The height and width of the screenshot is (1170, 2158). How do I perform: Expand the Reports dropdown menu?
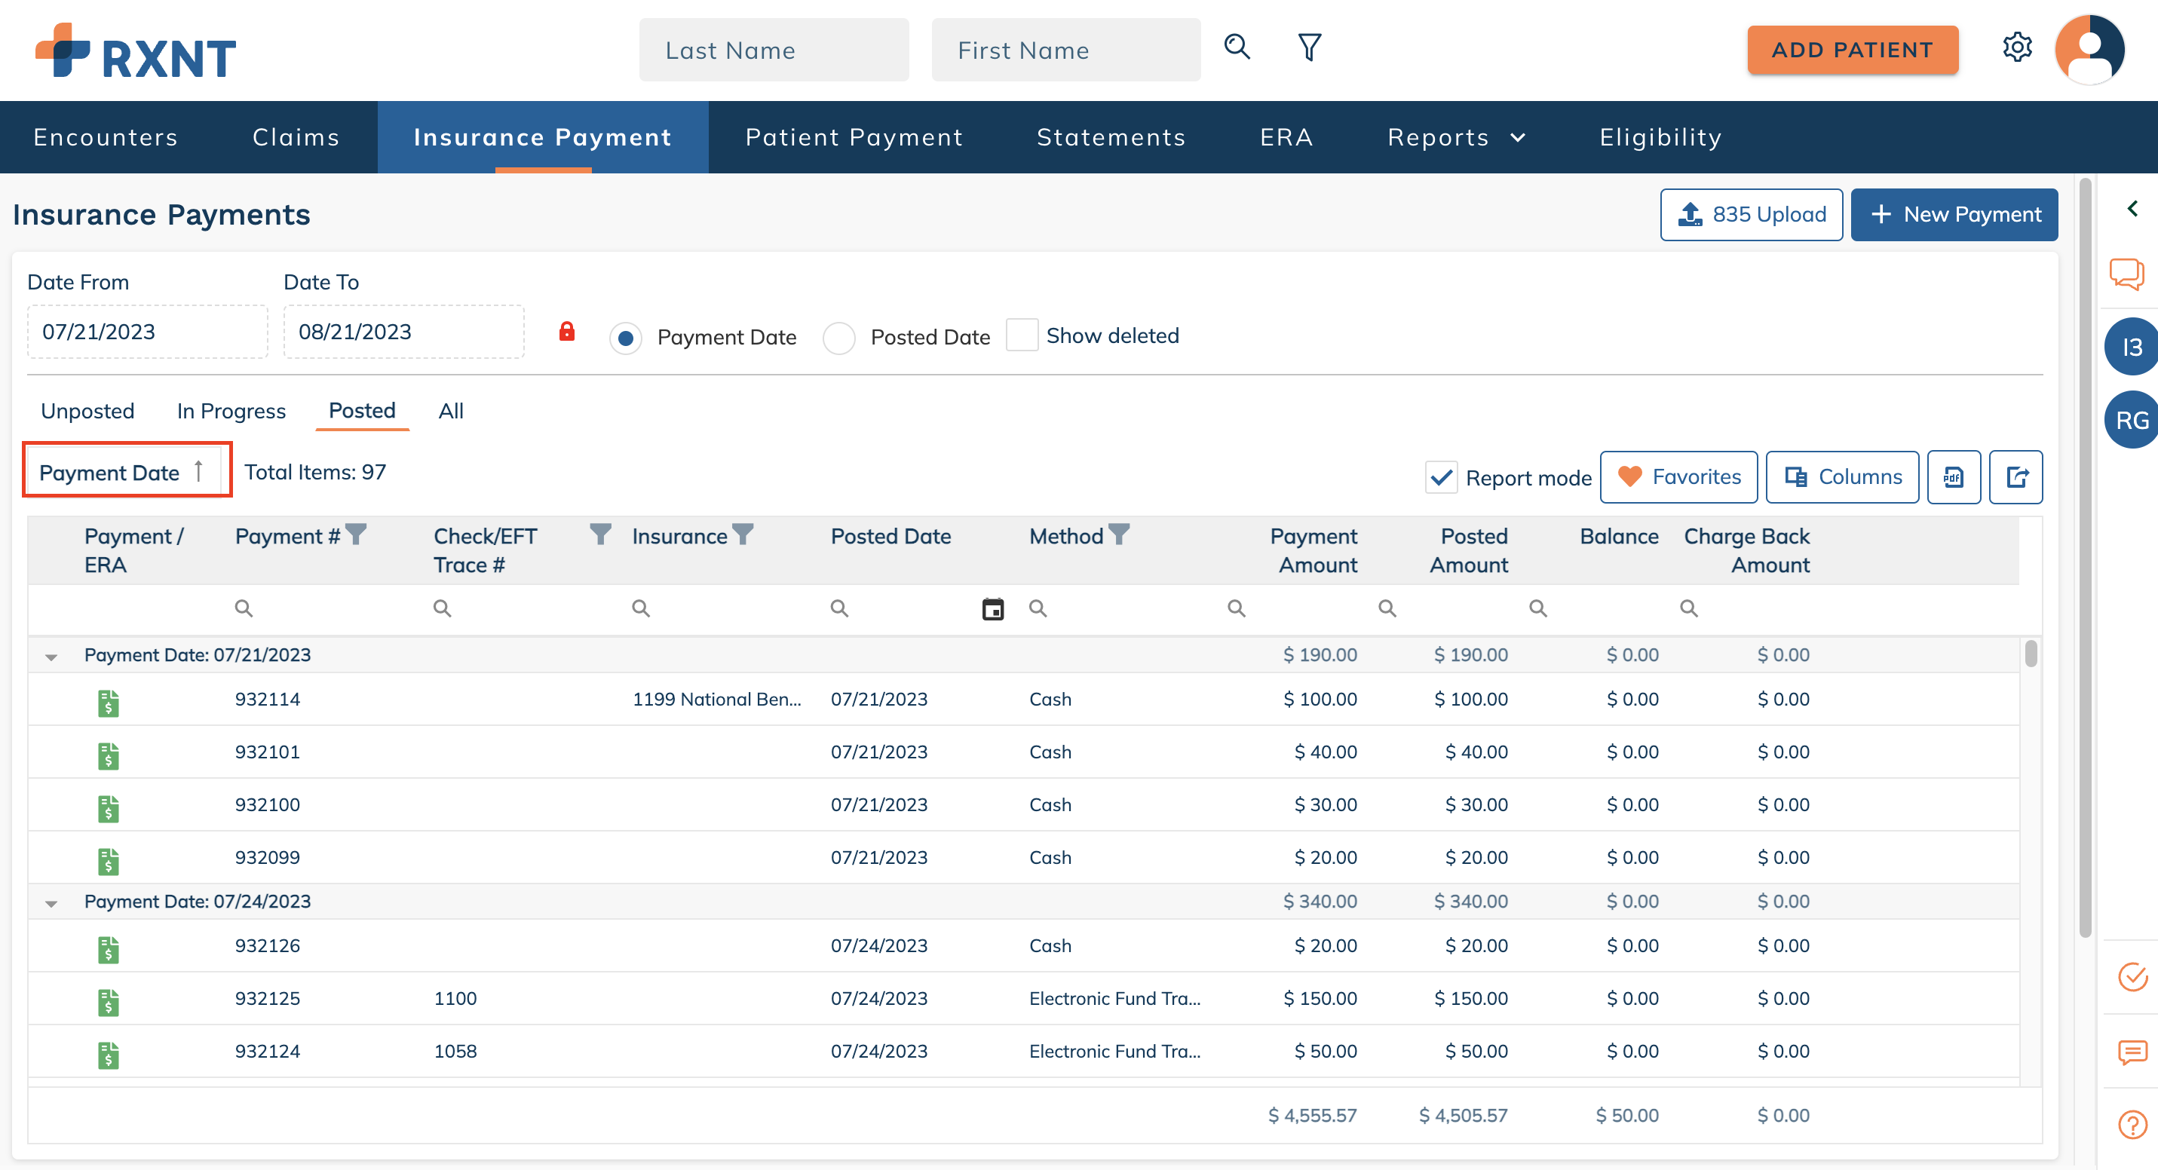(x=1457, y=137)
